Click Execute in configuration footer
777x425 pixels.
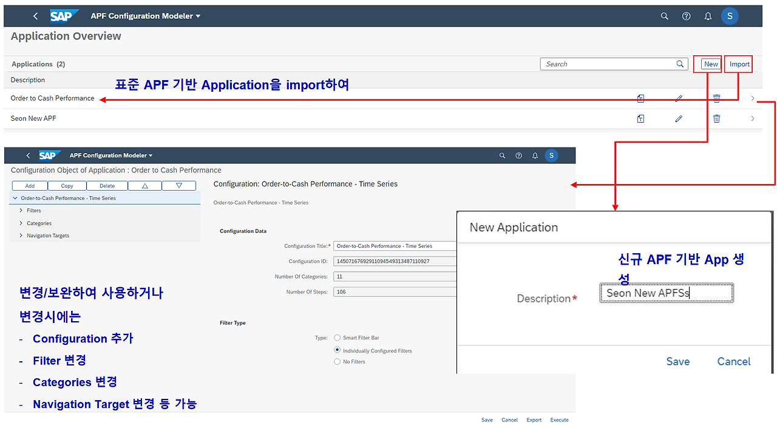click(560, 420)
